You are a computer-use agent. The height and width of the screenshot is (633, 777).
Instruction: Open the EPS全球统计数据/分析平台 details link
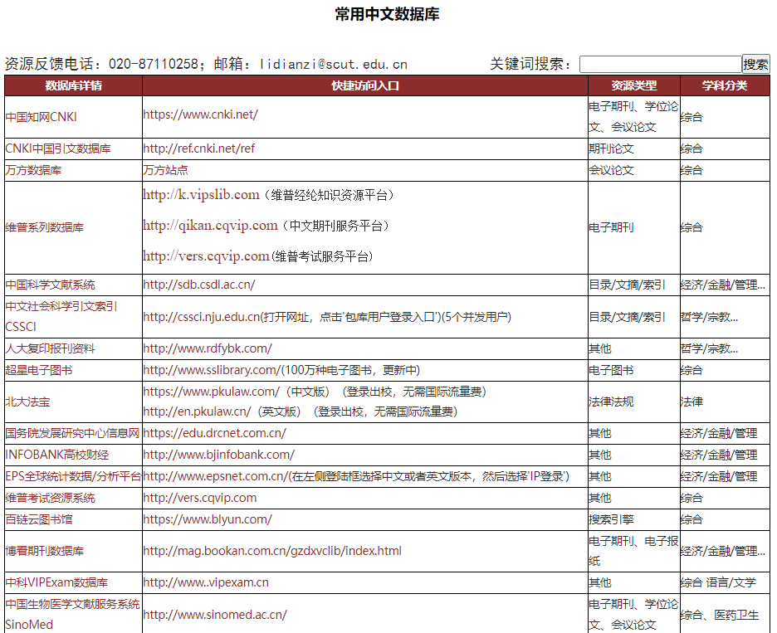[73, 476]
